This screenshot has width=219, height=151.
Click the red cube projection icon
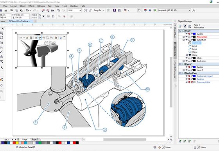[x=145, y=10]
